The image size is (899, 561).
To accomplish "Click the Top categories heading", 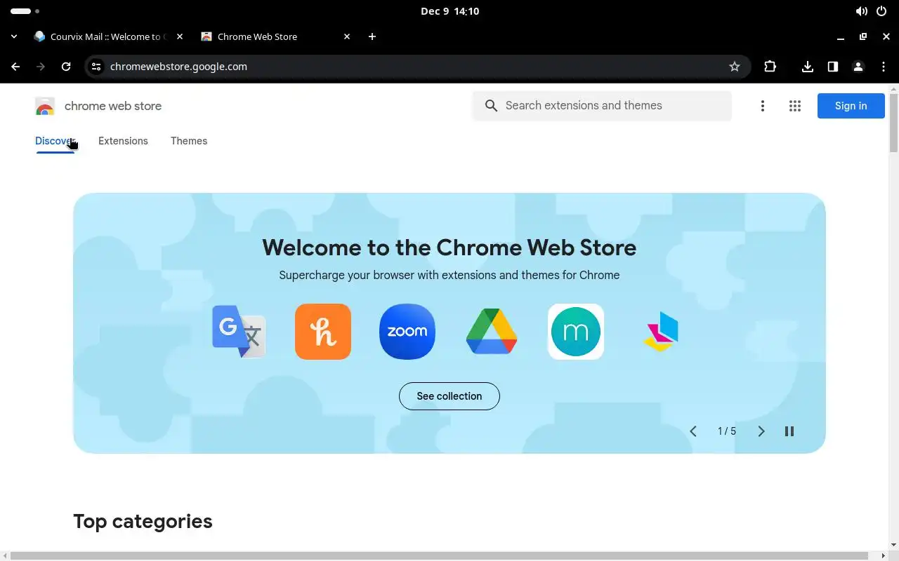I will [x=143, y=521].
